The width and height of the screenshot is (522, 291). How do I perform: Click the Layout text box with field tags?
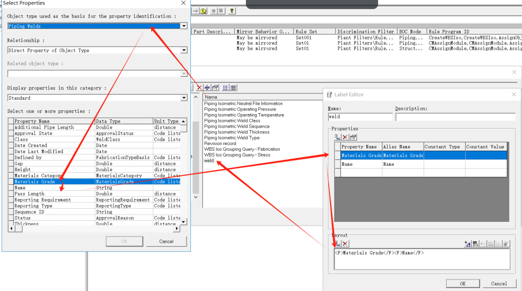pos(422,259)
